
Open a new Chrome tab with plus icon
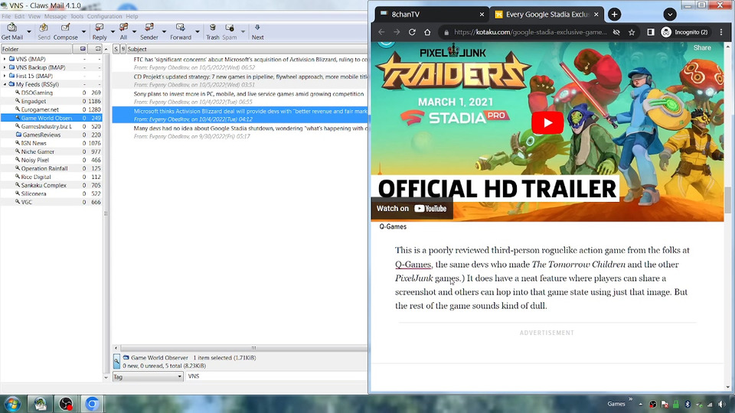[614, 15]
